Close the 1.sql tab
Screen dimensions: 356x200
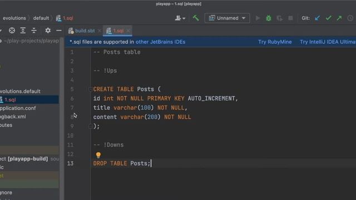(128, 31)
